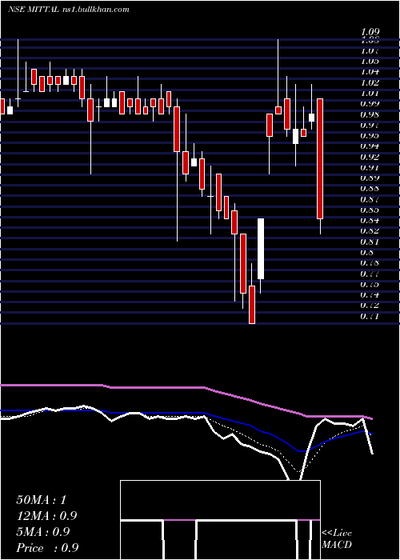This screenshot has width=400, height=560.
Task: Click the NSE MITTAL ns1.bullkhan.com title text
Action: [69, 10]
